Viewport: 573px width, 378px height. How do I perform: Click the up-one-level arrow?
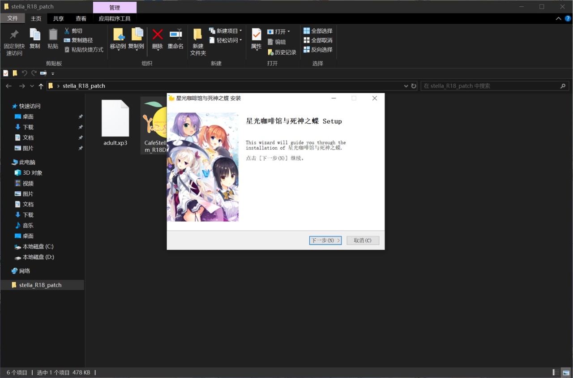click(x=41, y=86)
